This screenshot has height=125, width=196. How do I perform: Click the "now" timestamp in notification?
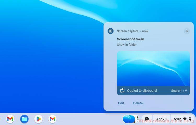pos(145,31)
